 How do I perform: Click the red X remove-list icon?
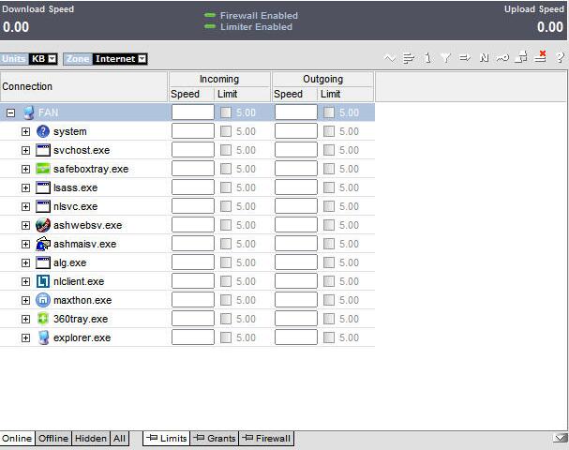click(x=540, y=56)
